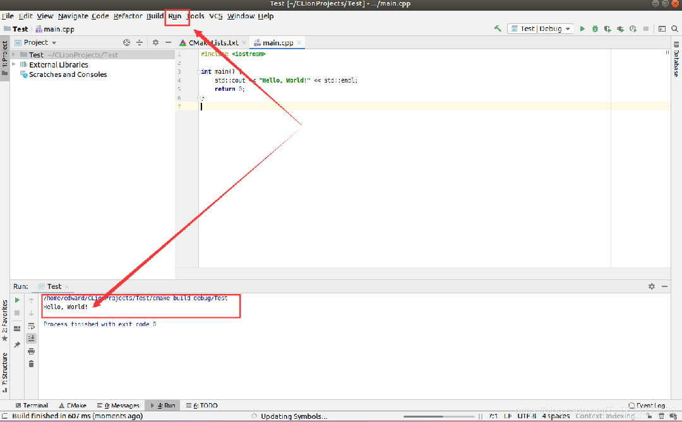
Task: Click restore layout icon in Run panel
Action: pos(18,329)
